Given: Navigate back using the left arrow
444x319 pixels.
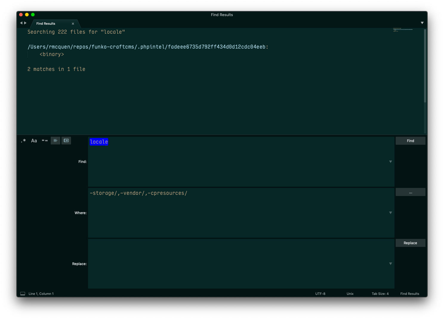Looking at the screenshot, I should (21, 23).
